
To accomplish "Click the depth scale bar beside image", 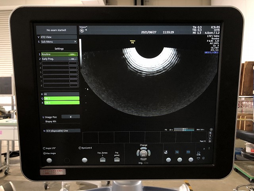I will coord(80,54).
